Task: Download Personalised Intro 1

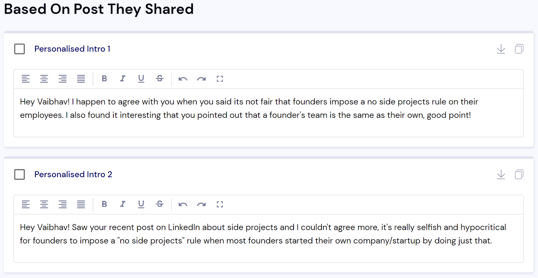Action: coord(501,49)
